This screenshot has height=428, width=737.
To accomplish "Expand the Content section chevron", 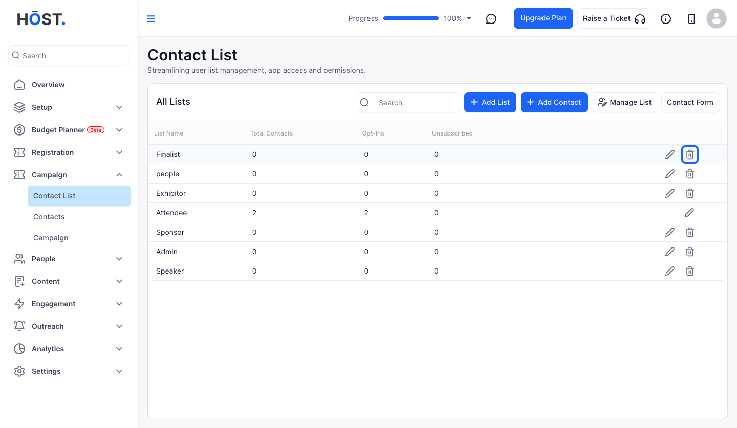I will tap(119, 281).
